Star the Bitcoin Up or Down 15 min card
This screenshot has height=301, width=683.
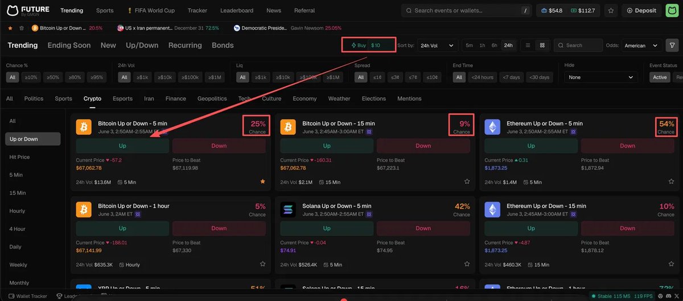467,182
